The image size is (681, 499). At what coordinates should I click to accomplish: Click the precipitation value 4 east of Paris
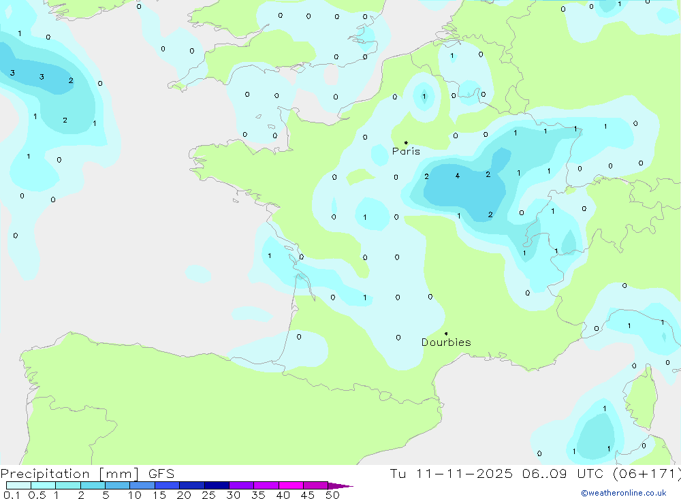coord(458,176)
